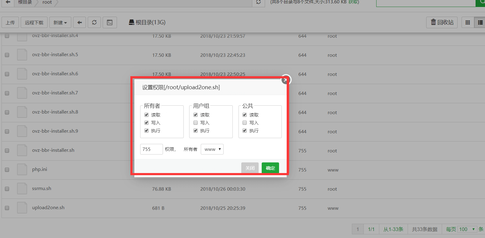Open the 所有者 www owner dropdown
Viewport: 485px width, 238px height.
[x=212, y=149]
